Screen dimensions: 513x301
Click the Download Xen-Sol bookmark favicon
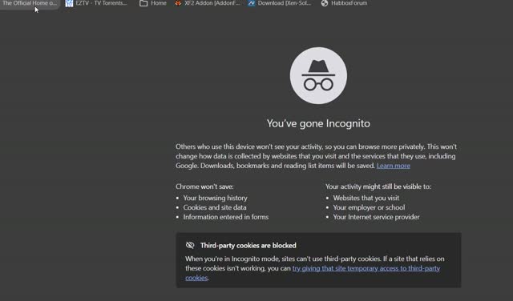pyautogui.click(x=251, y=3)
